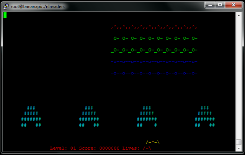Click the scrollbar thumb near bottom

239,142
